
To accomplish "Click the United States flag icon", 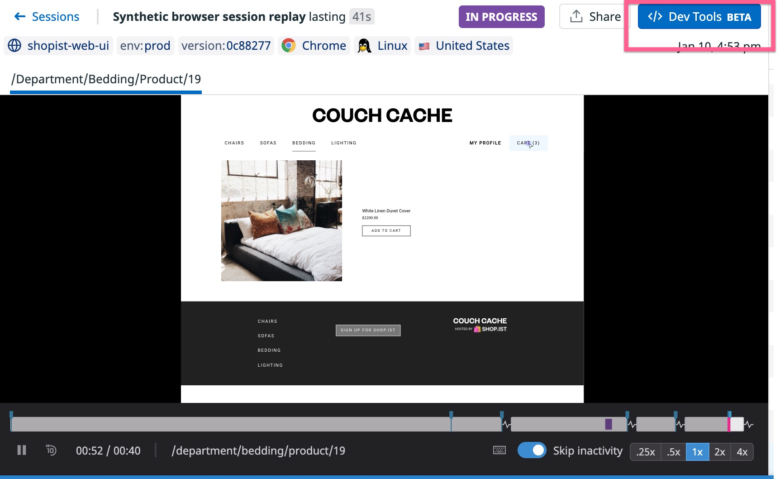I will coord(424,46).
